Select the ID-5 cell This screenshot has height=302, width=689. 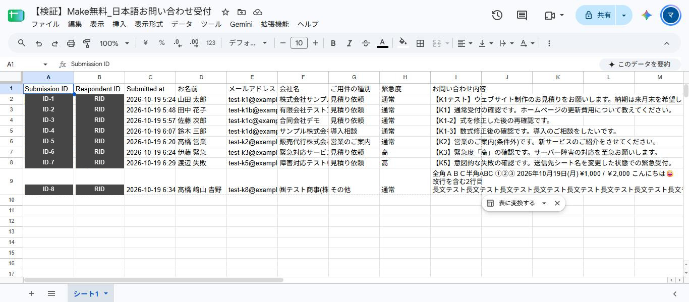coord(48,142)
